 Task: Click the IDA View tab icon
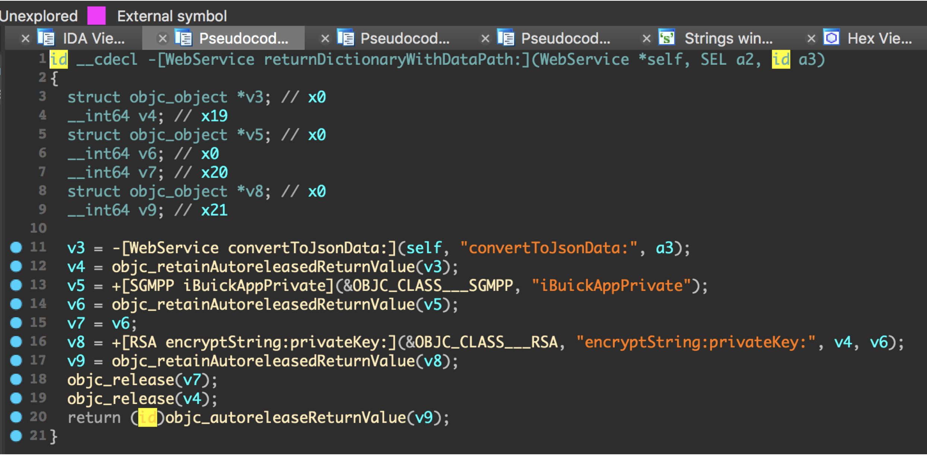click(x=46, y=38)
